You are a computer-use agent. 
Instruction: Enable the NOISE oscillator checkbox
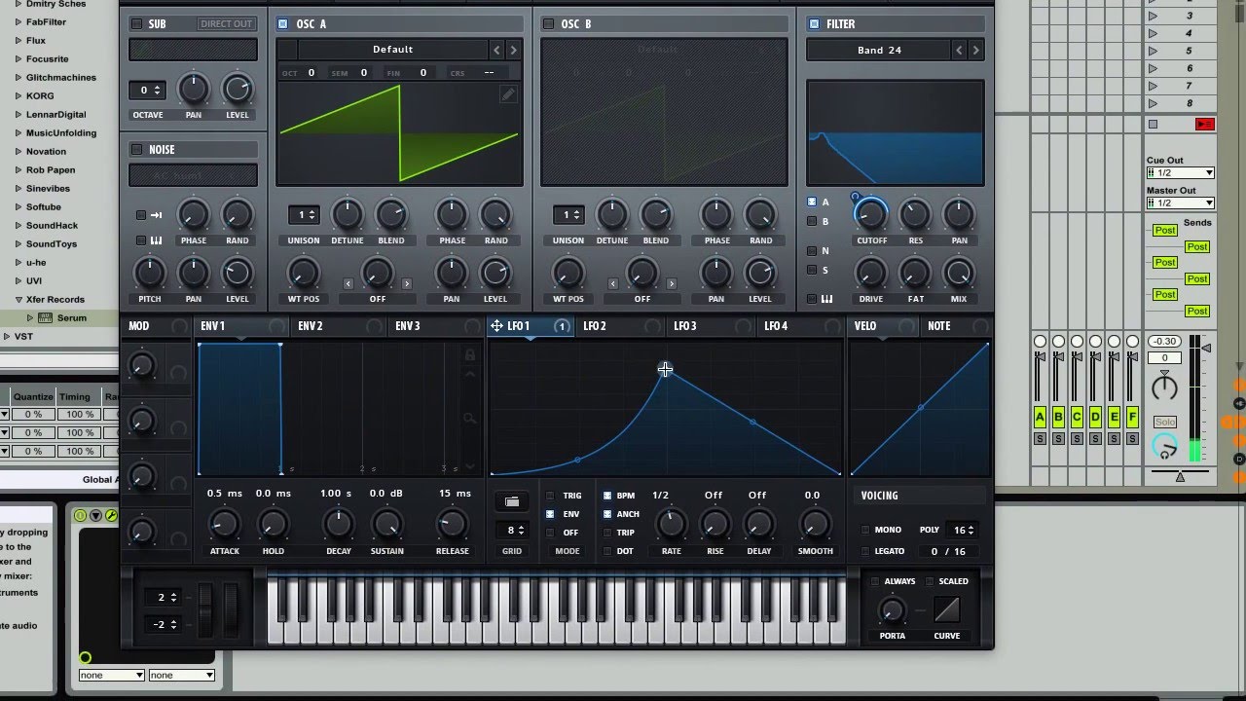[136, 150]
